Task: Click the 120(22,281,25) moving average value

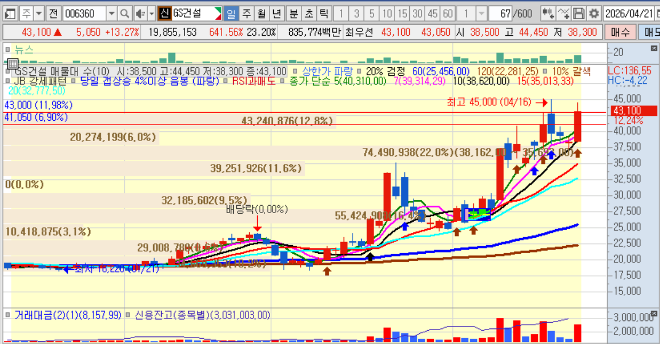Action: 507,71
